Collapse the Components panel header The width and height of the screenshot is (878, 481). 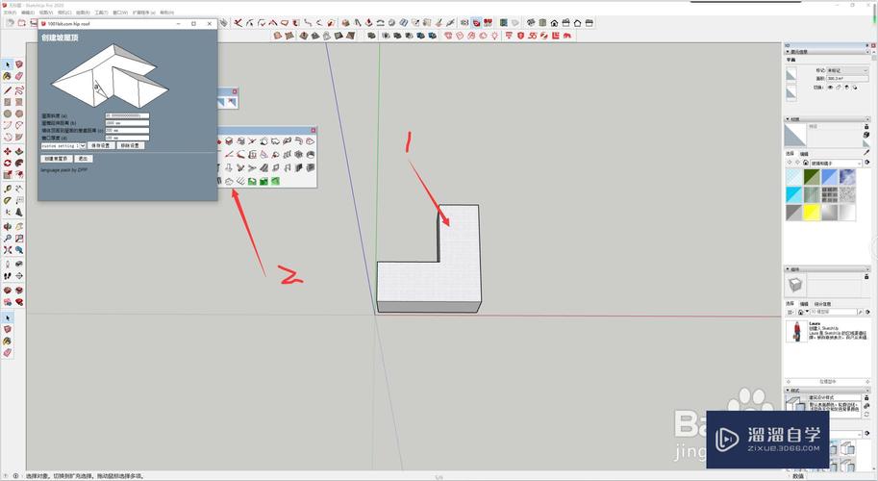[x=828, y=269]
